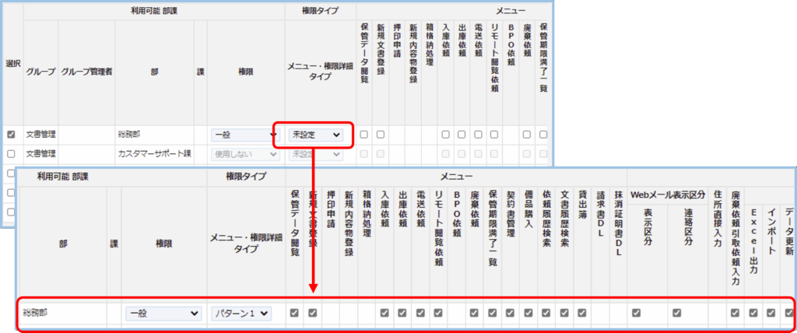Expand 一般 権限 dropdown in lower table

tap(163, 313)
